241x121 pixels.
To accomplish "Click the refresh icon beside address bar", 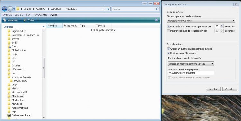I will click(108, 9).
